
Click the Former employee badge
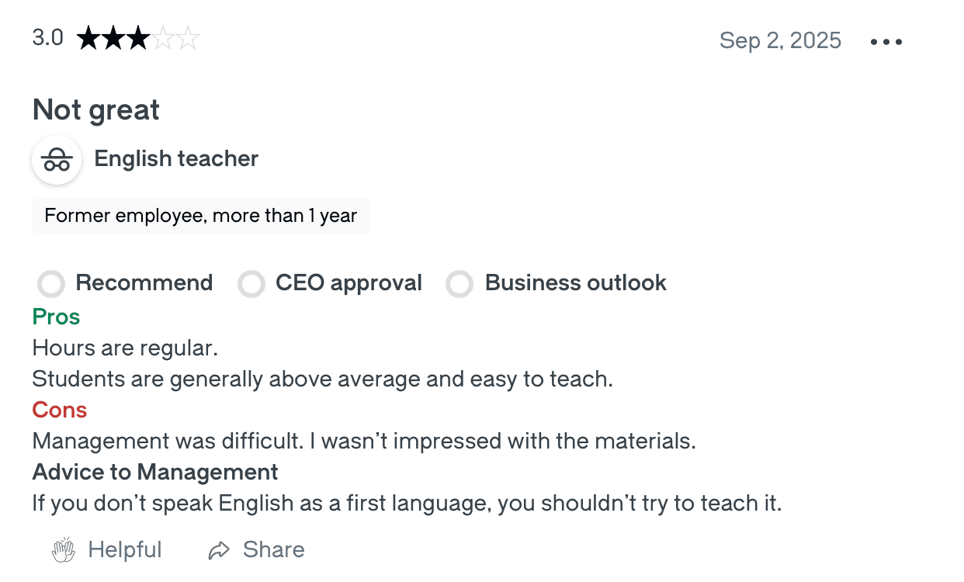coord(200,215)
